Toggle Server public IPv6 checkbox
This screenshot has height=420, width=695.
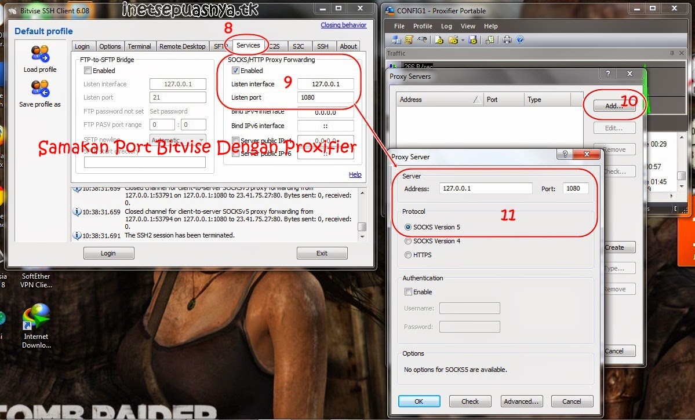tap(235, 154)
